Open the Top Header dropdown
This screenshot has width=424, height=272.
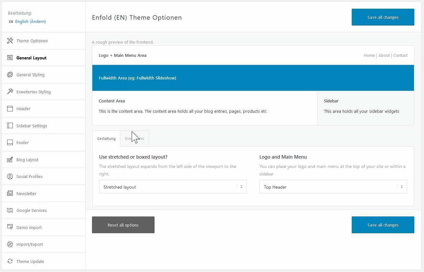click(333, 187)
